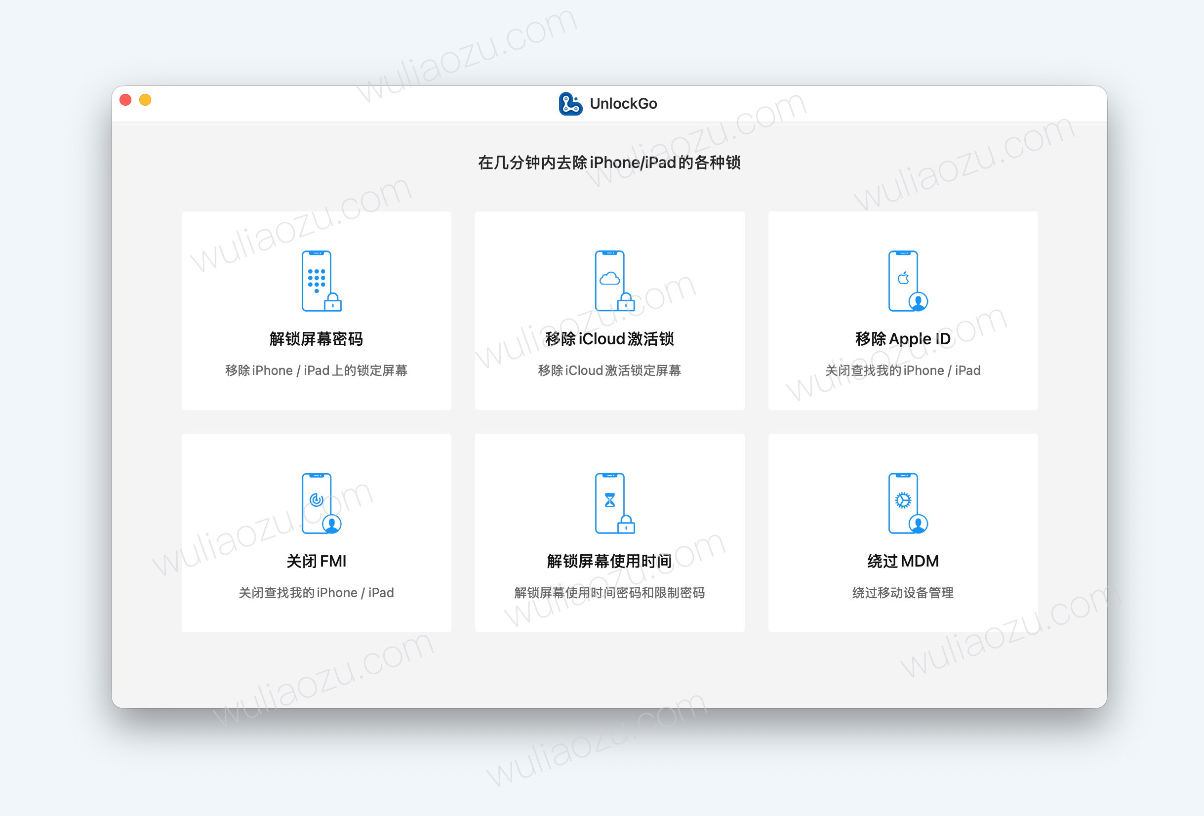Click text 解锁屏幕使用时间密码和限制密码

609,593
